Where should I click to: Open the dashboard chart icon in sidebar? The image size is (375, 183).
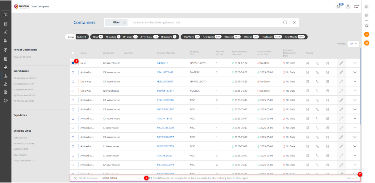(x=6, y=15)
